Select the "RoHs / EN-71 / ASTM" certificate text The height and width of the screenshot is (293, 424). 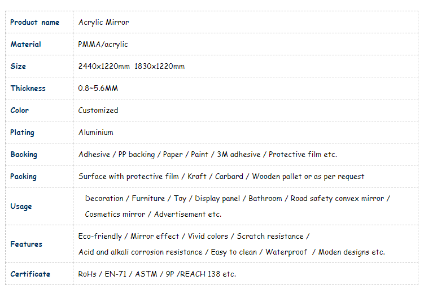pos(115,274)
